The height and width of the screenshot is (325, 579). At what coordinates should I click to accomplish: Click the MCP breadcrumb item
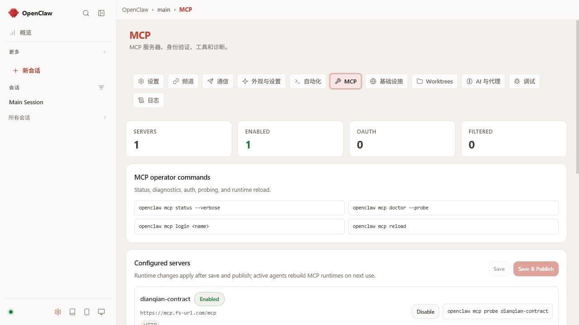pyautogui.click(x=185, y=9)
